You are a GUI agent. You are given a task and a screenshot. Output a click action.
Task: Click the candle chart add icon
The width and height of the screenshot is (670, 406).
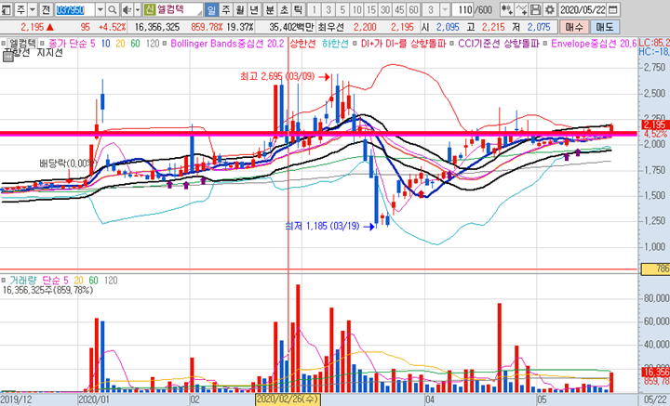click(507, 9)
